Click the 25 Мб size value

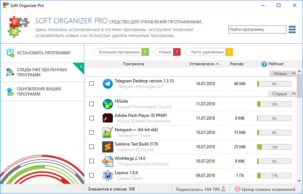click(x=240, y=147)
